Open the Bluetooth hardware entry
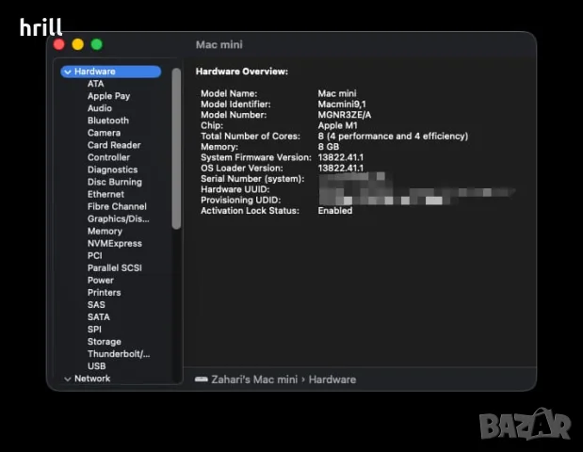This screenshot has width=583, height=452. [108, 121]
